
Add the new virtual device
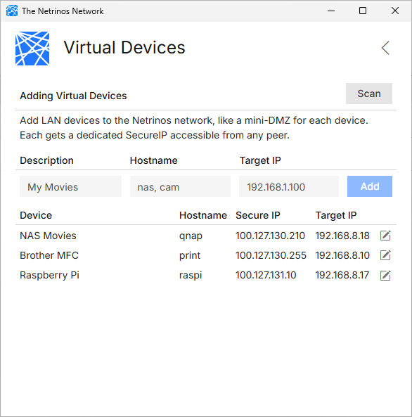click(x=369, y=186)
